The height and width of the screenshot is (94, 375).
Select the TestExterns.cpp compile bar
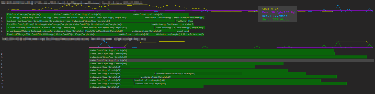click(x=168, y=18)
